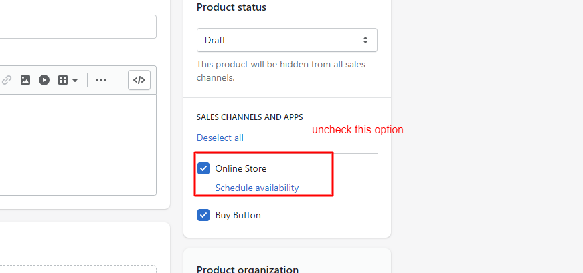The width and height of the screenshot is (583, 273).
Task: Open the Draft product status dropdown
Action: click(x=286, y=40)
